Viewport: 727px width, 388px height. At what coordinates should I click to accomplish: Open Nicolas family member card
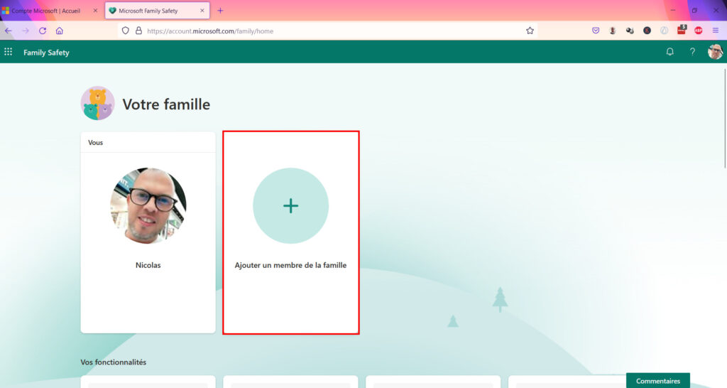point(148,232)
